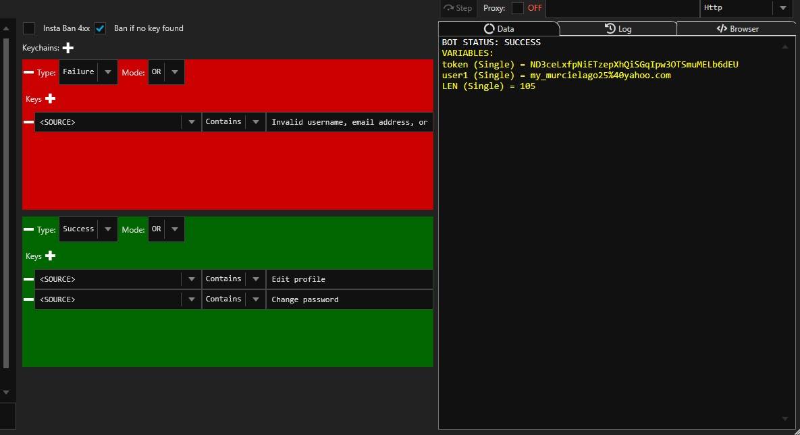The image size is (800, 435).
Task: Click the Step button
Action: (x=458, y=8)
